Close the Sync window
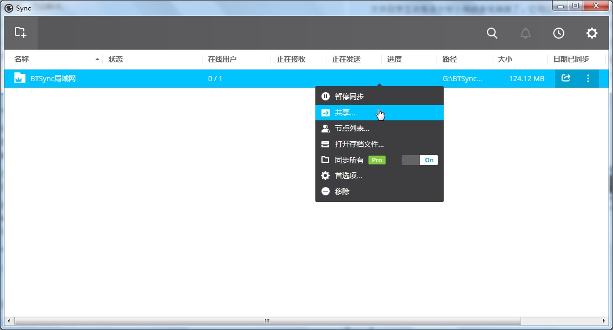 coord(596,6)
